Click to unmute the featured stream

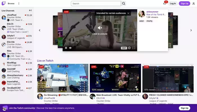100,30
